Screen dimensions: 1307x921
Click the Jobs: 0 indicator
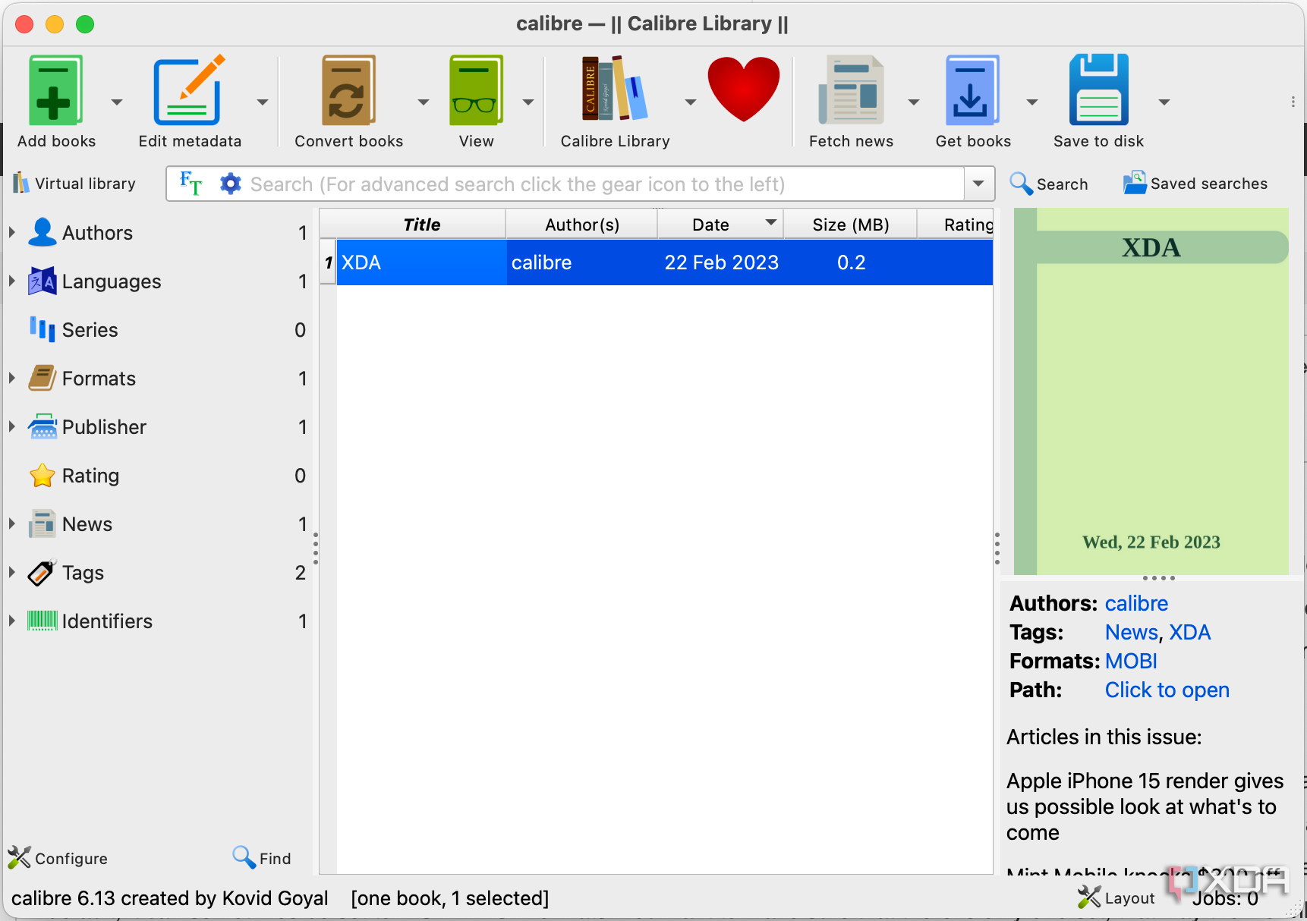(x=1224, y=898)
